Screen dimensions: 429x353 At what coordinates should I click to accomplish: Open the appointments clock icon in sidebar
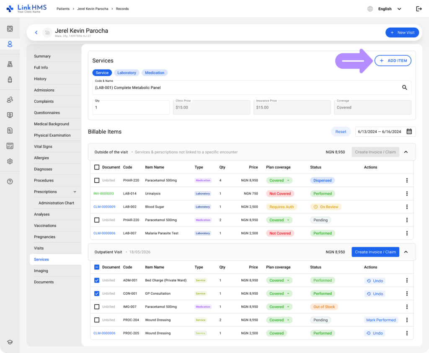(x=10, y=29)
